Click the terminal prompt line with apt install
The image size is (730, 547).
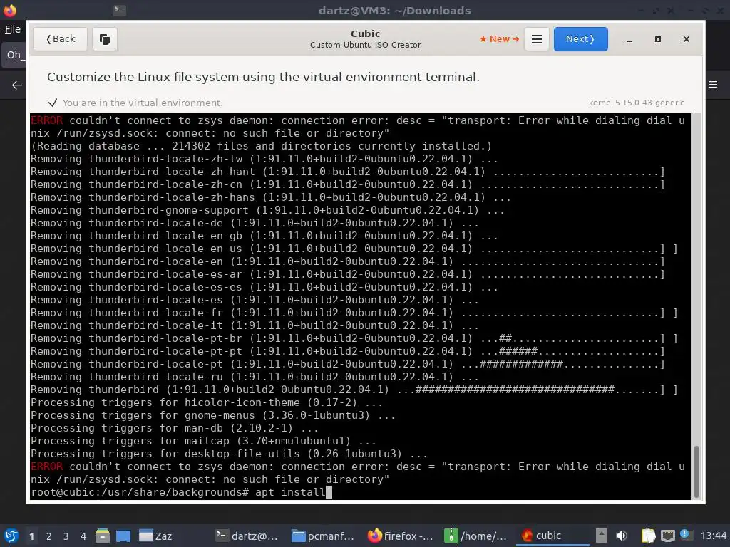(182, 492)
